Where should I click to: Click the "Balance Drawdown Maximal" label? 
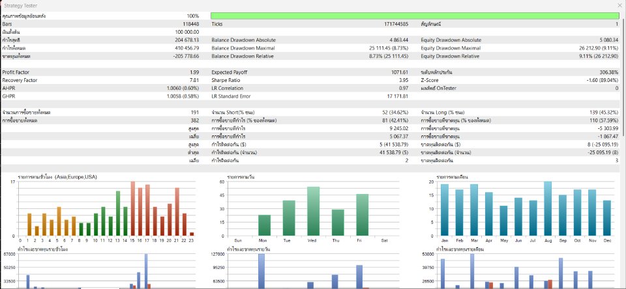point(243,48)
